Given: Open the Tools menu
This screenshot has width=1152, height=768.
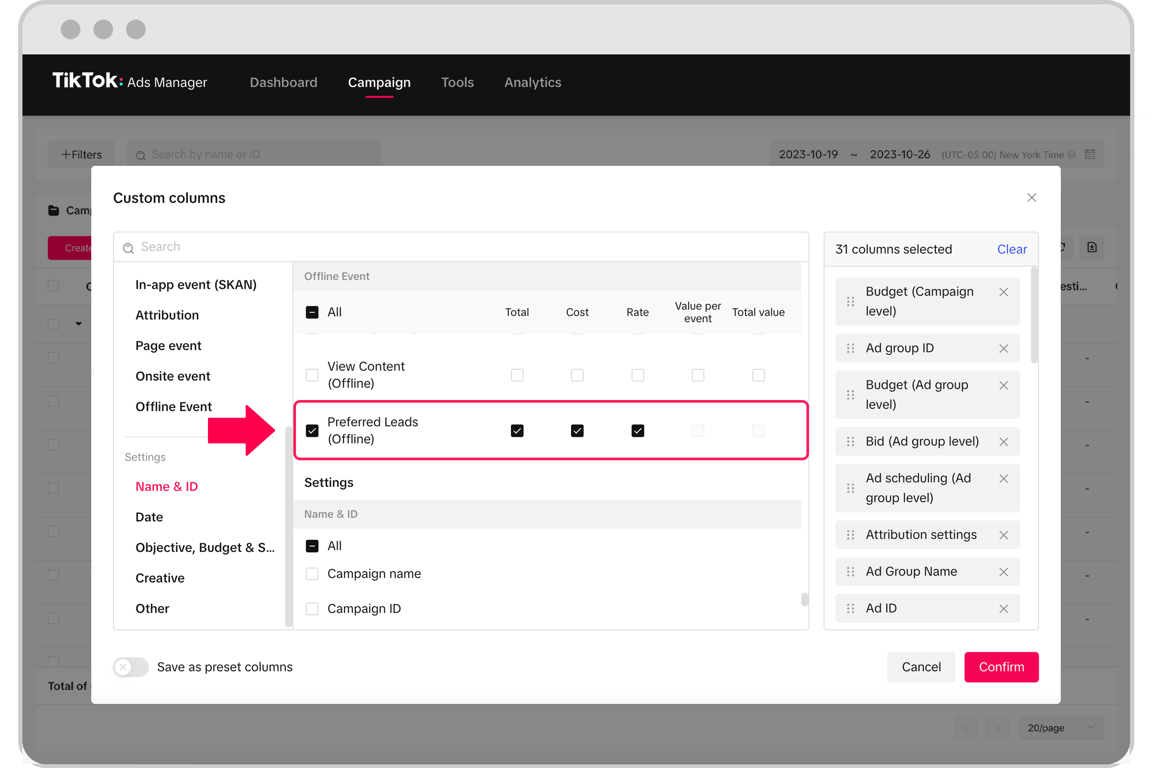Looking at the screenshot, I should [x=458, y=82].
